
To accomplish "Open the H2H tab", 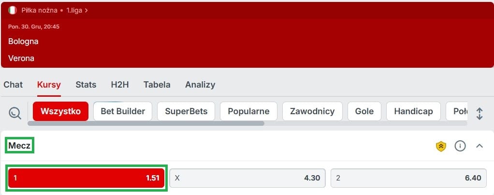I will [120, 85].
